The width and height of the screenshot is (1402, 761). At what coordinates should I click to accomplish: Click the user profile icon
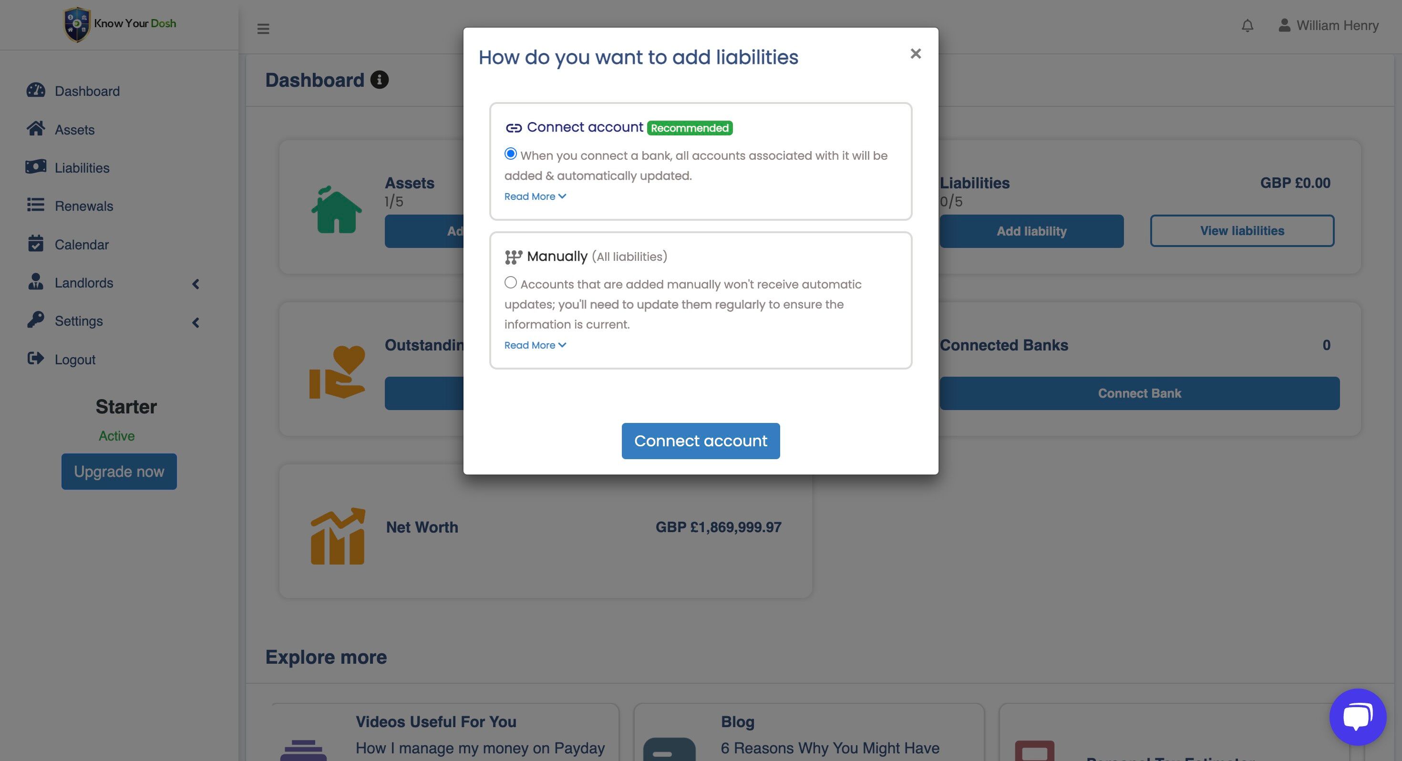click(1284, 26)
